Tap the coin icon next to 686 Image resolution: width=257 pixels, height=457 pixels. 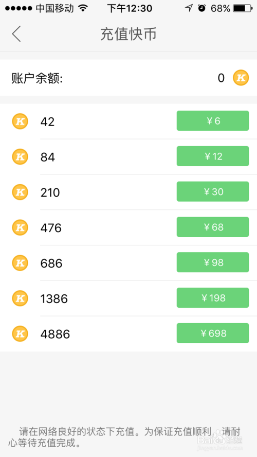point(20,263)
